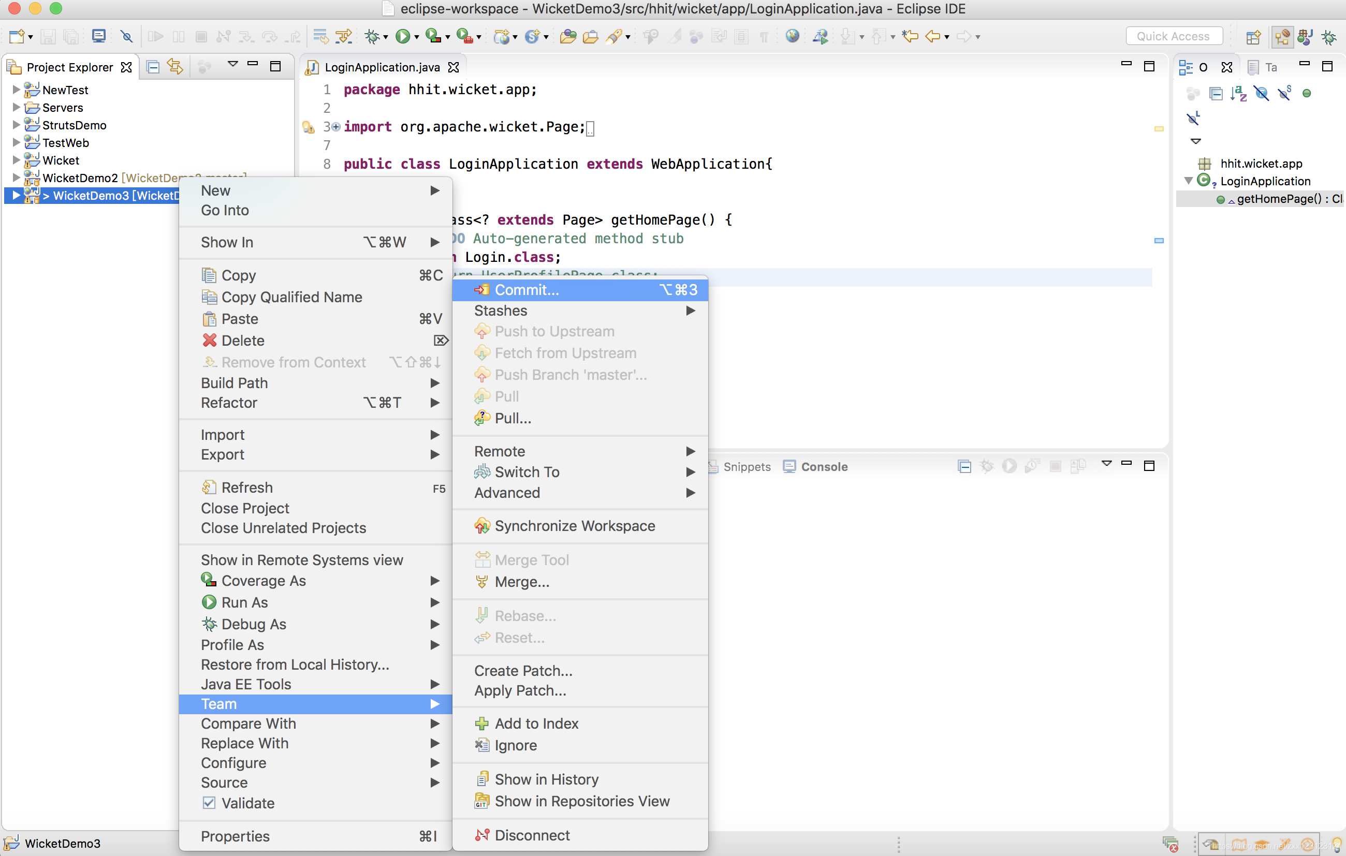Toggle the Java EE perspective button
Viewport: 1346px width, 856px height.
[1282, 37]
